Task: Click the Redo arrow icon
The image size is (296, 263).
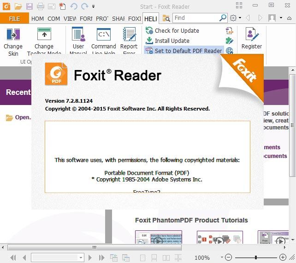Action: [84, 6]
